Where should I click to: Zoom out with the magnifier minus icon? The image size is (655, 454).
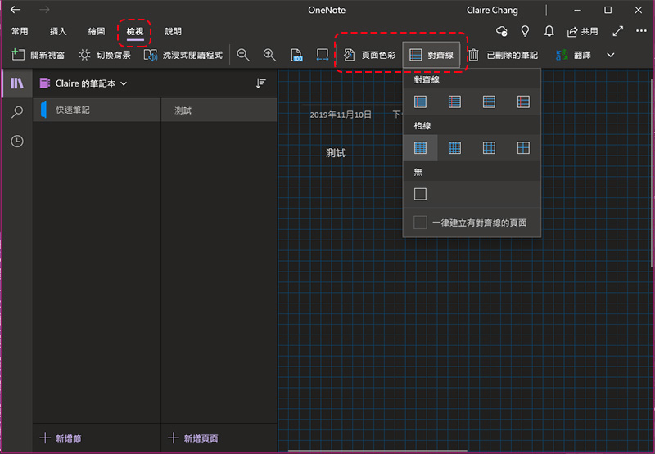coord(243,55)
